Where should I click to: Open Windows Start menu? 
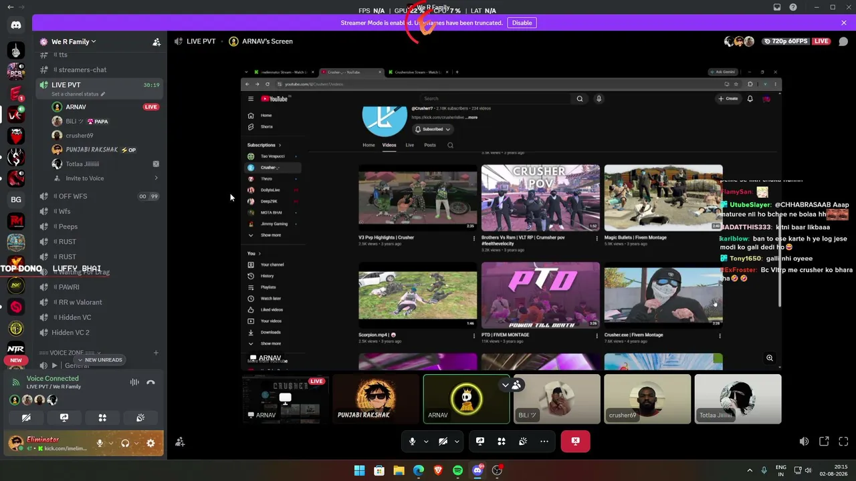pos(359,470)
